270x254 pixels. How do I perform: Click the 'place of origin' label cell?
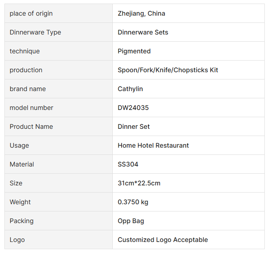click(x=31, y=14)
